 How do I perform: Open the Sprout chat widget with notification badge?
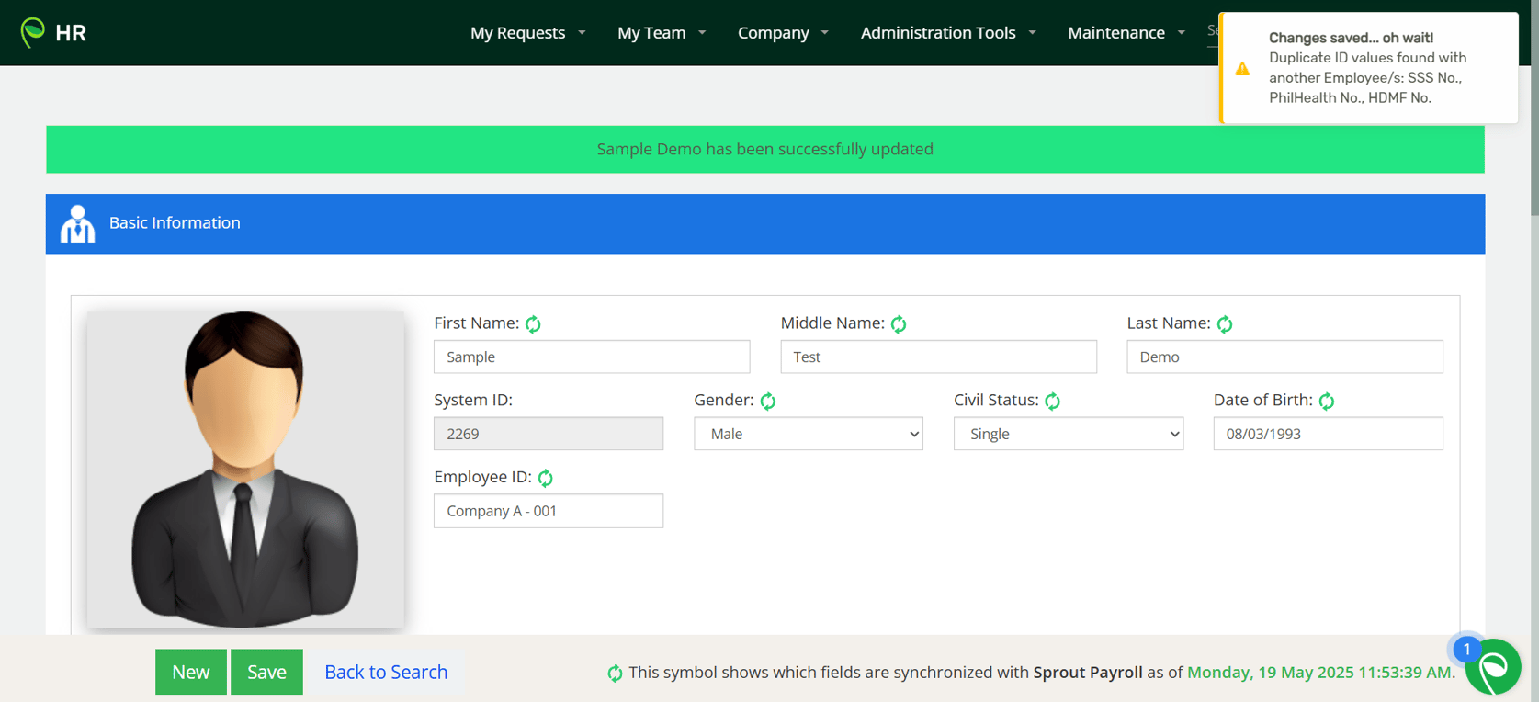click(1492, 667)
